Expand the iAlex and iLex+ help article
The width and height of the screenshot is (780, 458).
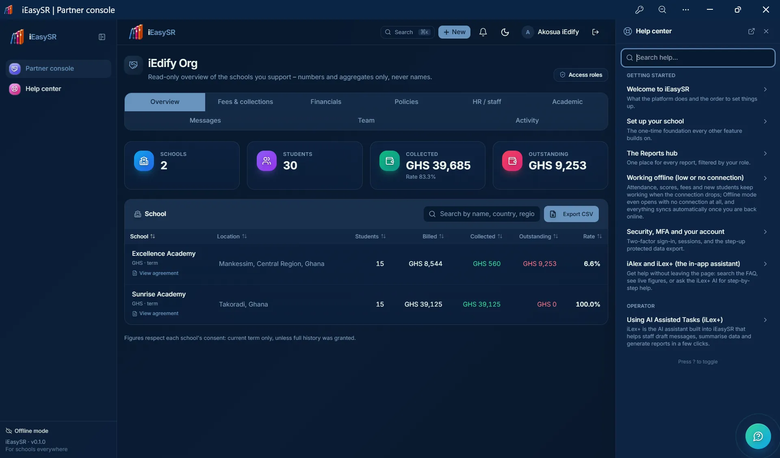(697, 276)
